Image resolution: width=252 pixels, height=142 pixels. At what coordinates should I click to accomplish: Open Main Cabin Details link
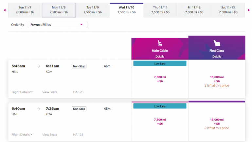pyautogui.click(x=160, y=57)
